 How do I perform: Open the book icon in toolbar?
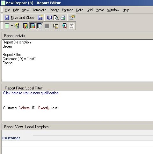49,18
